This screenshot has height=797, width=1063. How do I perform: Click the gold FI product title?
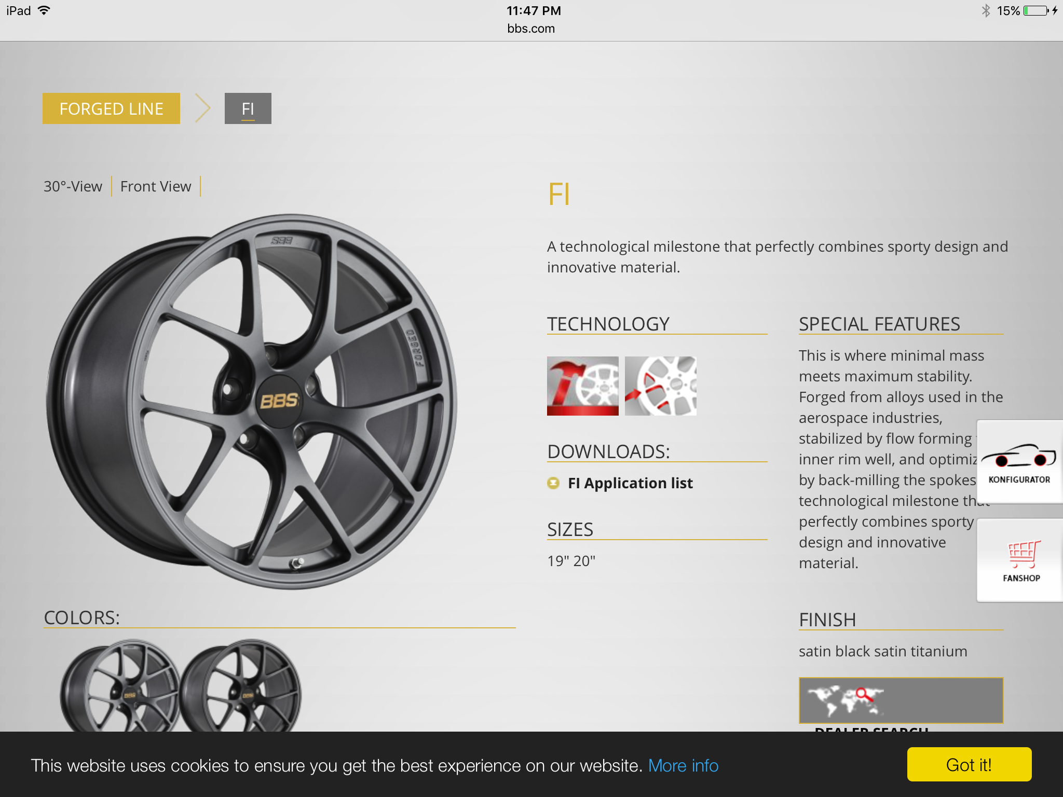(559, 195)
